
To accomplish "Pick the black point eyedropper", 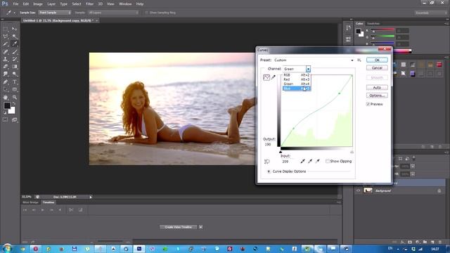I will click(x=302, y=161).
